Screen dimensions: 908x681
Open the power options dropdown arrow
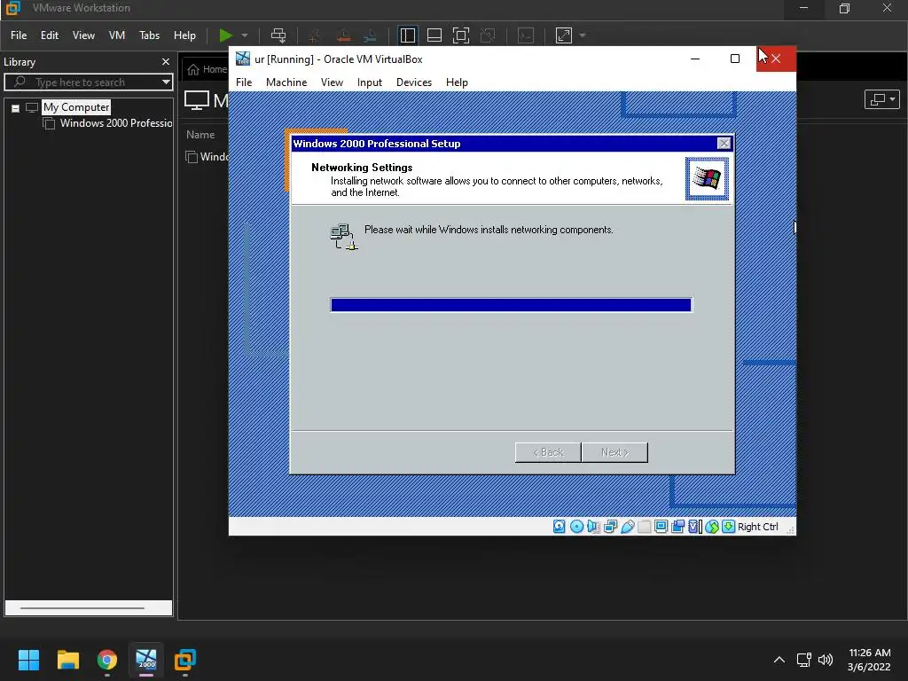pyautogui.click(x=245, y=35)
